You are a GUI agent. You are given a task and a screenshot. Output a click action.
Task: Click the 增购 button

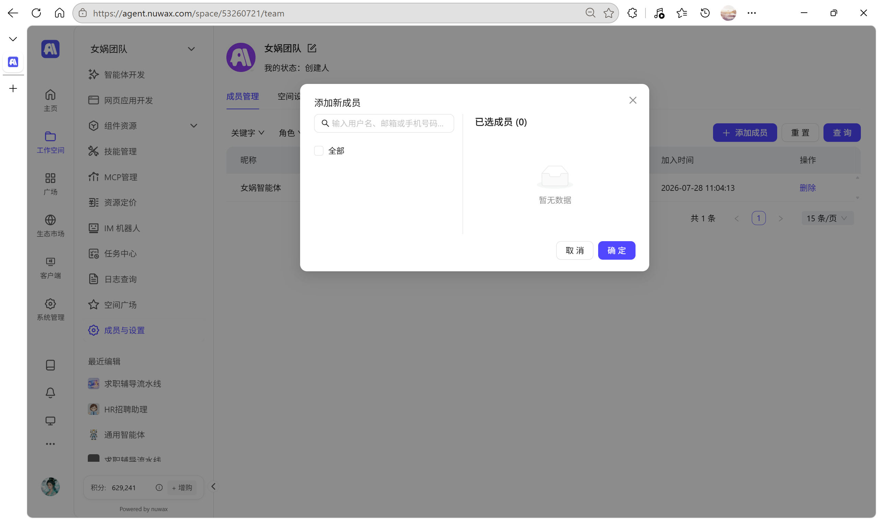(182, 487)
